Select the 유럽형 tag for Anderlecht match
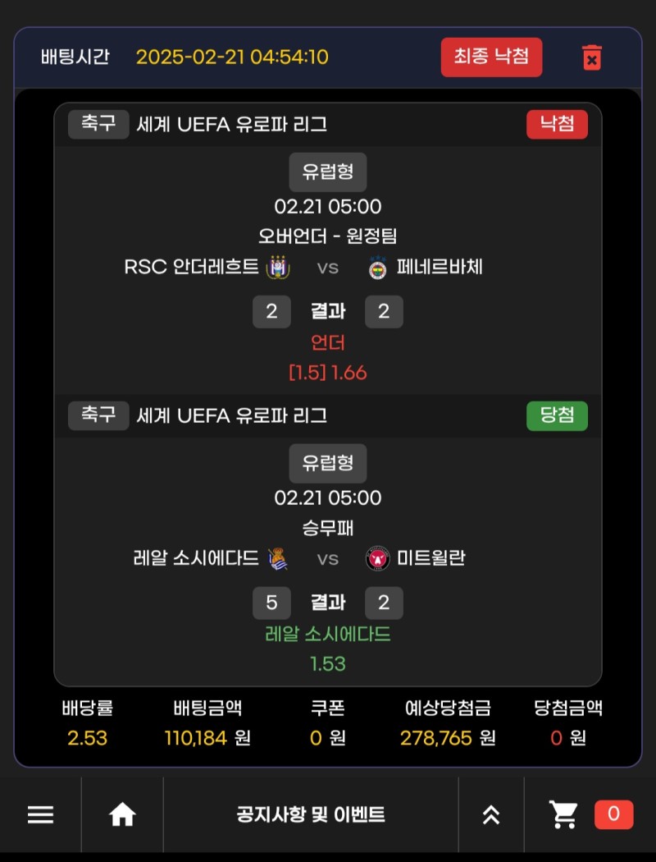Image resolution: width=656 pixels, height=862 pixels. pyautogui.click(x=328, y=172)
